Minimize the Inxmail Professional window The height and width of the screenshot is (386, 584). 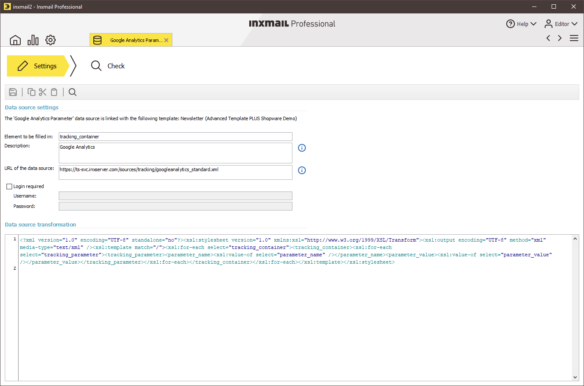pos(534,6)
